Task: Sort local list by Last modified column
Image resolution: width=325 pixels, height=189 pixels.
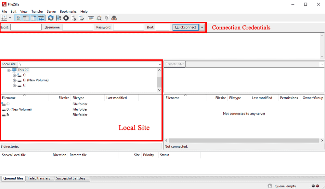Action: point(122,98)
